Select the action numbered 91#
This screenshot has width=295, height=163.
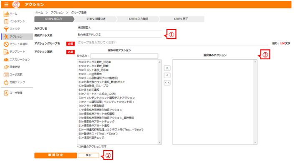[x=91, y=138]
